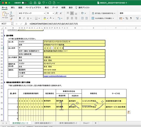Click the wrap text button

coord(104,13)
